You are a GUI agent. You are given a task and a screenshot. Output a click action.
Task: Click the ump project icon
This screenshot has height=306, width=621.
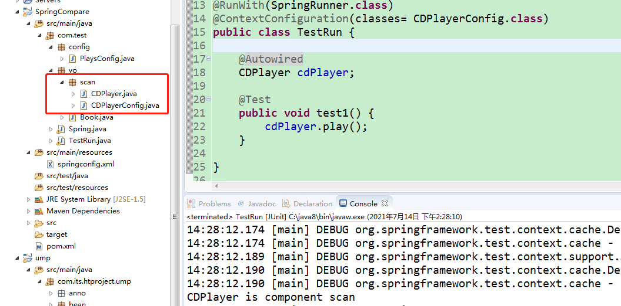pos(28,258)
